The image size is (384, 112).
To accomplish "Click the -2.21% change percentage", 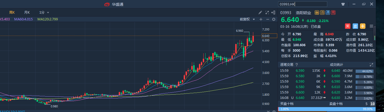I will tap(323, 20).
